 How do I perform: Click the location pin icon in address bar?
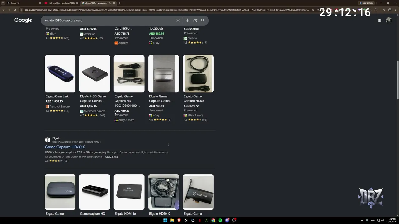click(x=313, y=10)
